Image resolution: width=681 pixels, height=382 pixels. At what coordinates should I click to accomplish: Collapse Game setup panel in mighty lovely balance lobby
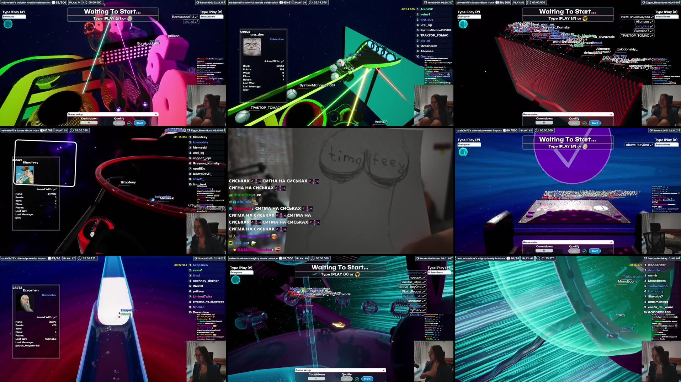(383, 370)
